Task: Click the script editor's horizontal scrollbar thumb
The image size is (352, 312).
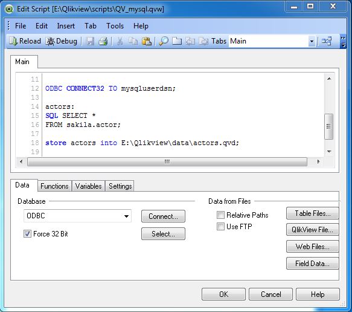Action: click(x=167, y=161)
